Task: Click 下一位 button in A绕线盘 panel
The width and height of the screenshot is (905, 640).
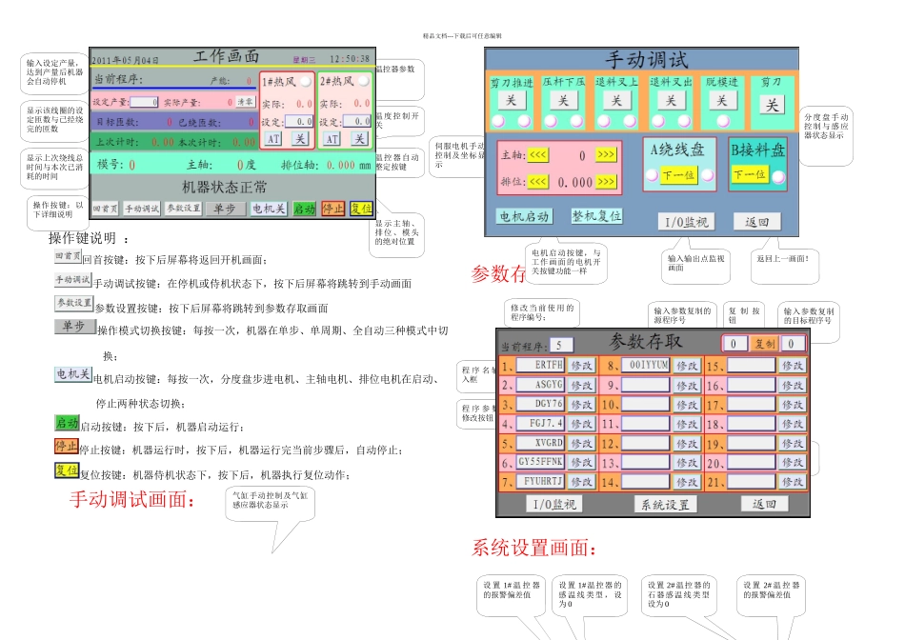Action: 678,175
